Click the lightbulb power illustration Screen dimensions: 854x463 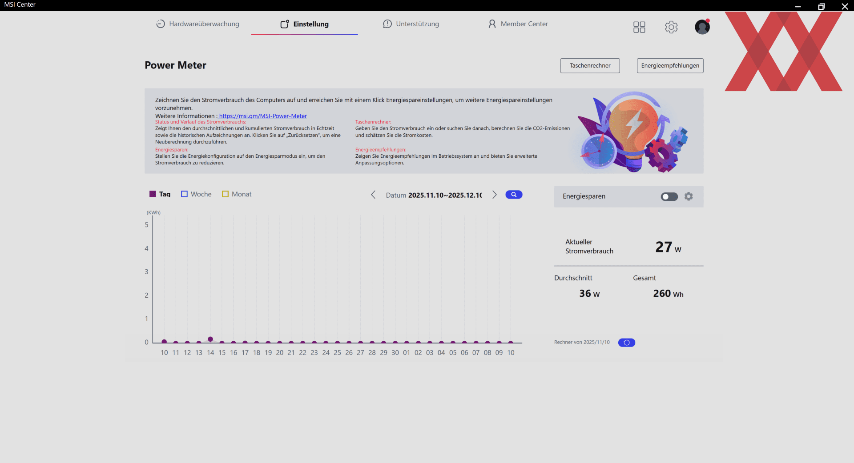click(x=632, y=132)
